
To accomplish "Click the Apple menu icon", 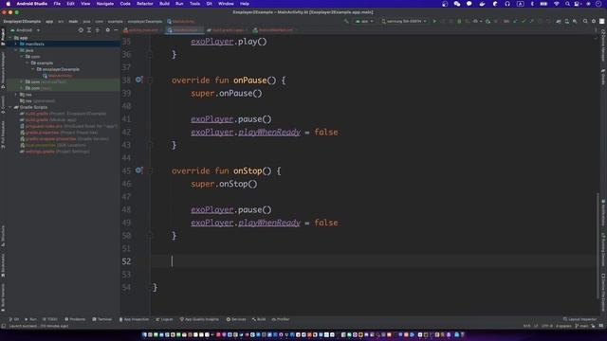I will click(x=9, y=4).
